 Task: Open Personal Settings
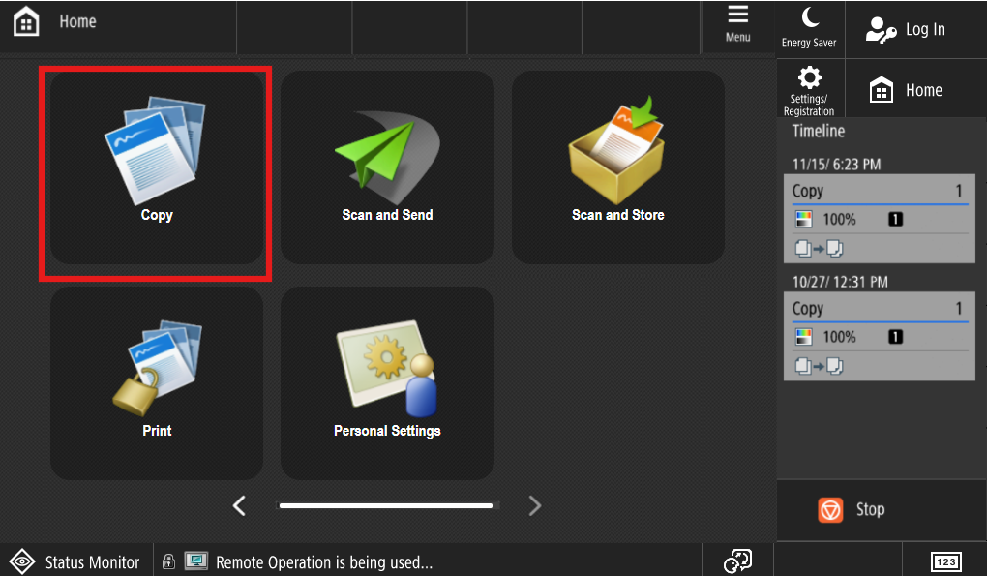pos(387,383)
